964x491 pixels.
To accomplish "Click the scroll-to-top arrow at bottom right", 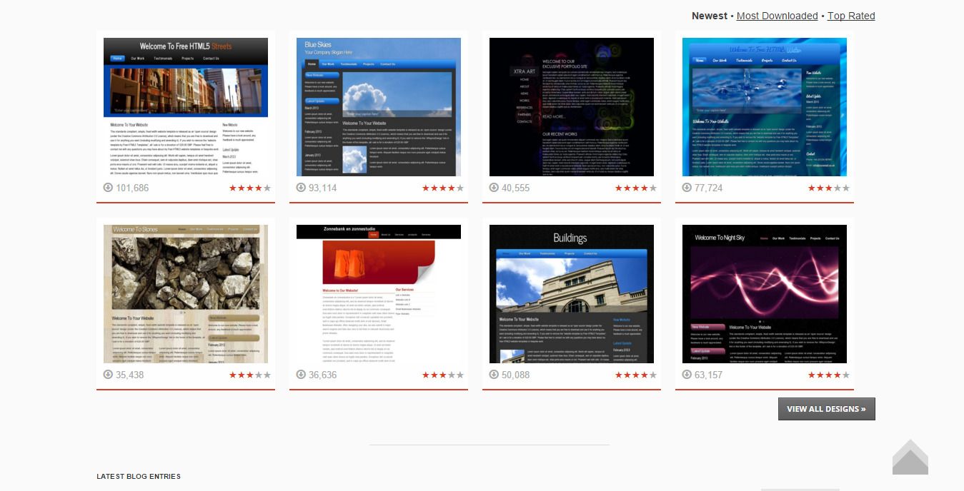I will click(910, 459).
